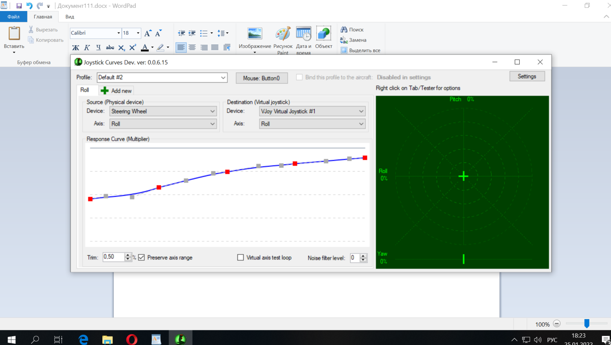Select the Roll axis tab
The width and height of the screenshot is (611, 345).
coord(85,90)
